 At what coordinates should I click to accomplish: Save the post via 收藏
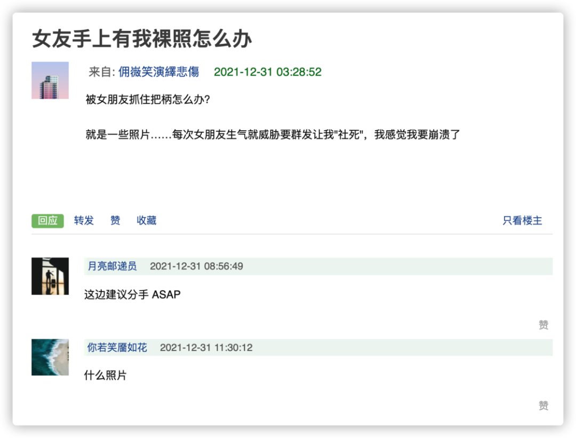[x=147, y=220]
